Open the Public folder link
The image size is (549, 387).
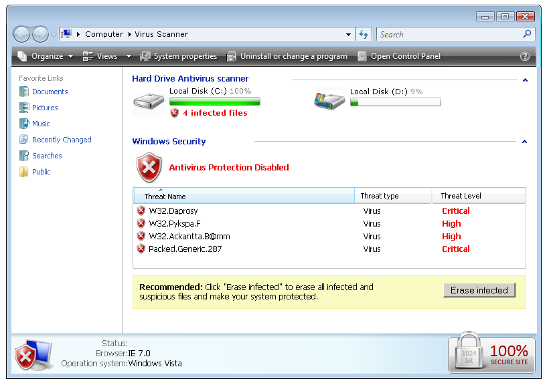(x=42, y=172)
